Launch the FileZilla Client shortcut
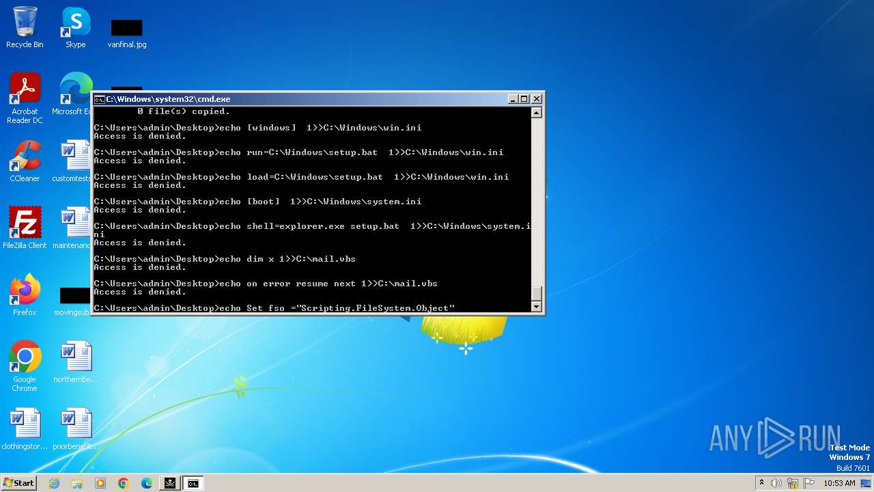This screenshot has height=492, width=874. [25, 228]
